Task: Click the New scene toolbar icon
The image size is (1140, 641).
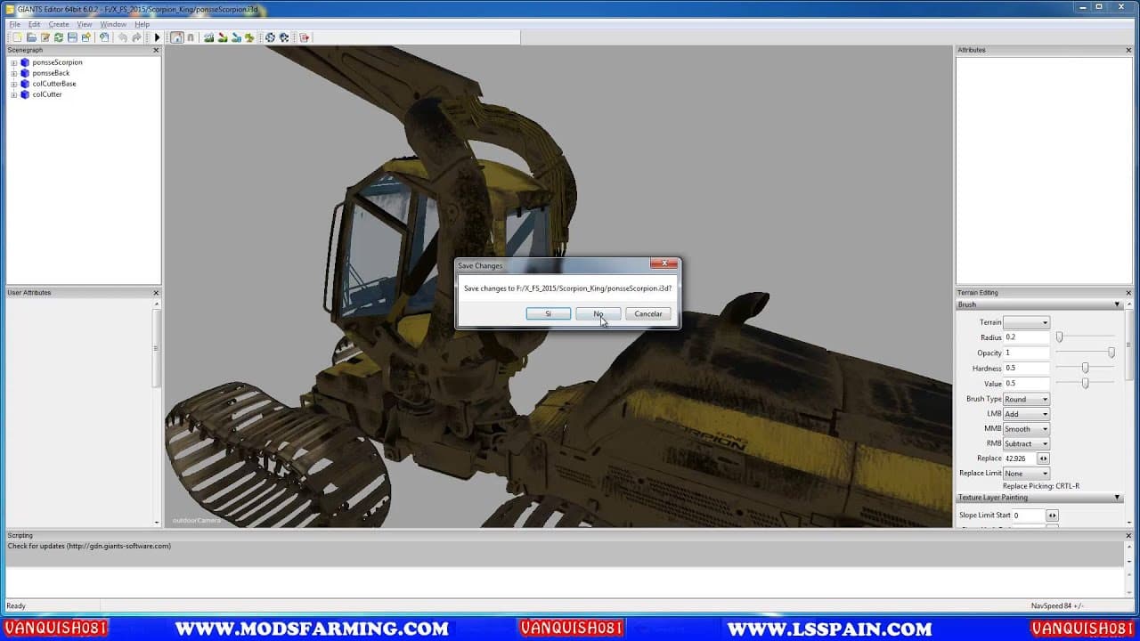Action: point(17,37)
